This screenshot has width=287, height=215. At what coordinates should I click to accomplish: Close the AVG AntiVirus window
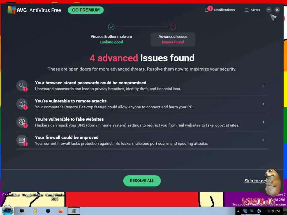point(277,10)
